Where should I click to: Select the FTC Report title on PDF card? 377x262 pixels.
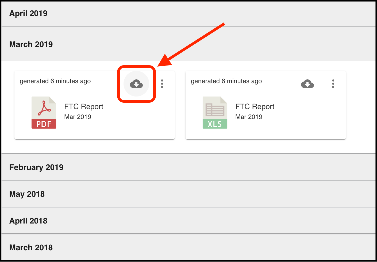[84, 107]
